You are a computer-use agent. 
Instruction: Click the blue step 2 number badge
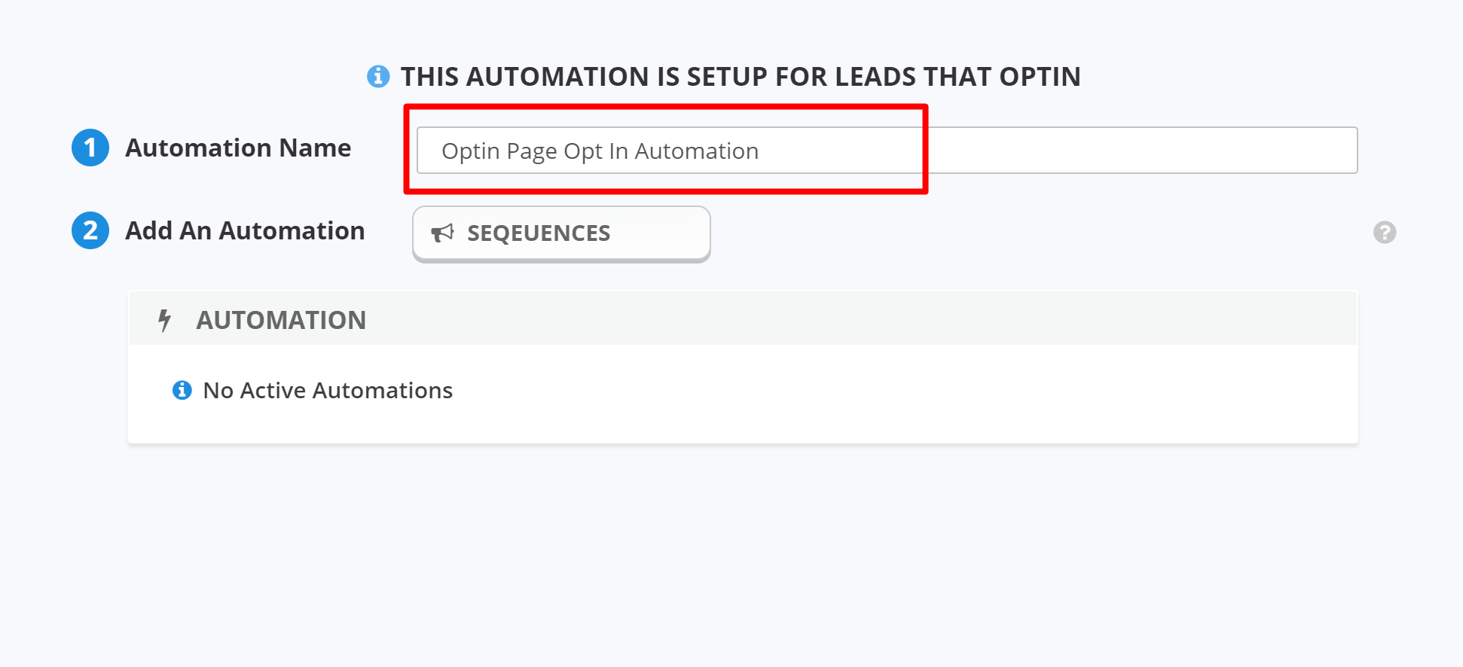pos(90,230)
